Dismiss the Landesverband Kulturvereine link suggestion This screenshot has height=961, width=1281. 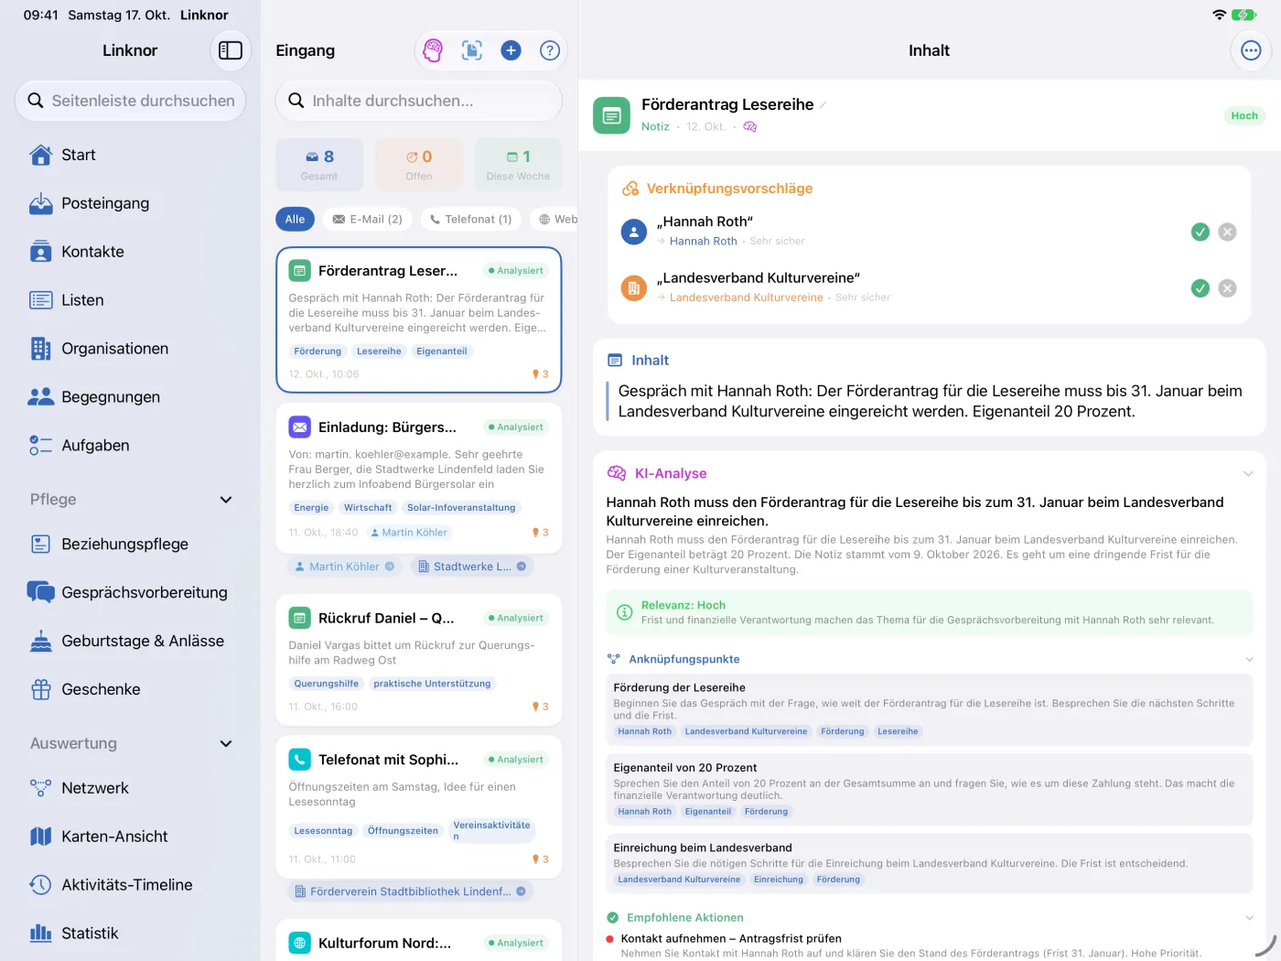1228,288
